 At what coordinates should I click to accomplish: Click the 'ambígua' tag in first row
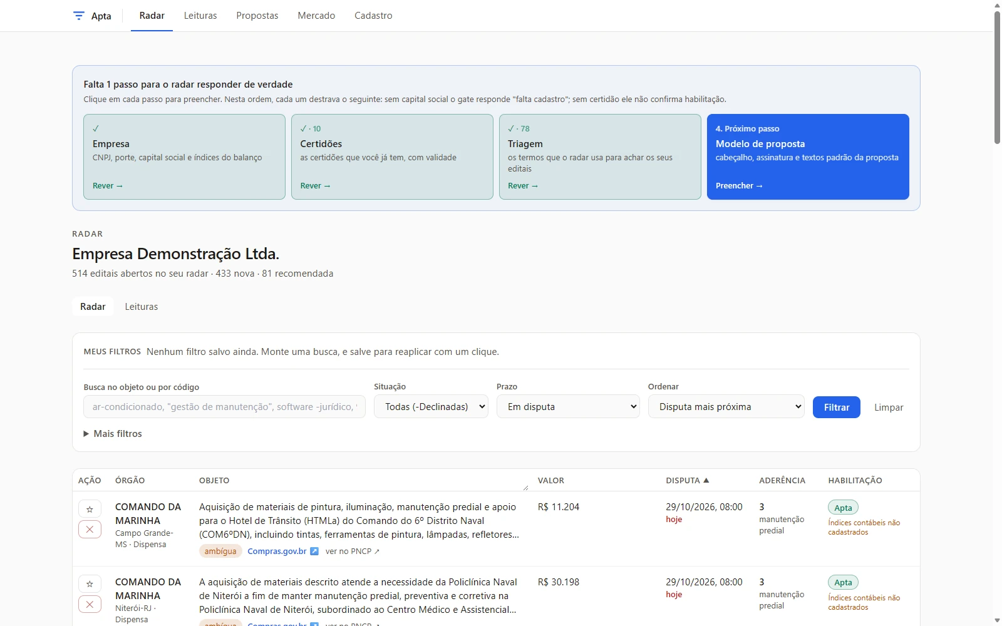(220, 552)
